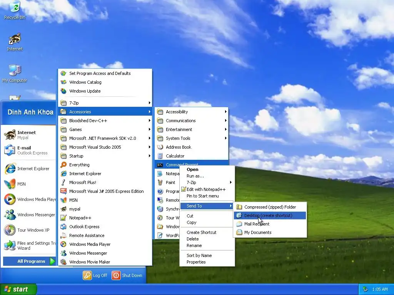Select Edit with Notepad++ context entry

click(207, 189)
